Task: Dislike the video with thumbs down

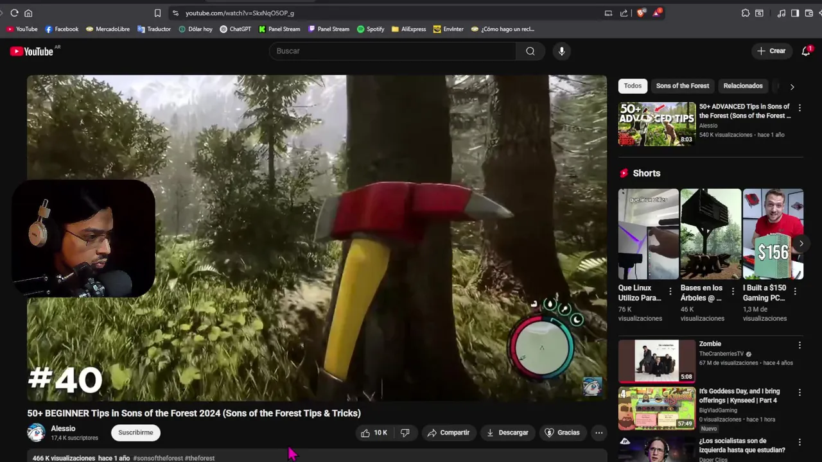Action: (405, 432)
